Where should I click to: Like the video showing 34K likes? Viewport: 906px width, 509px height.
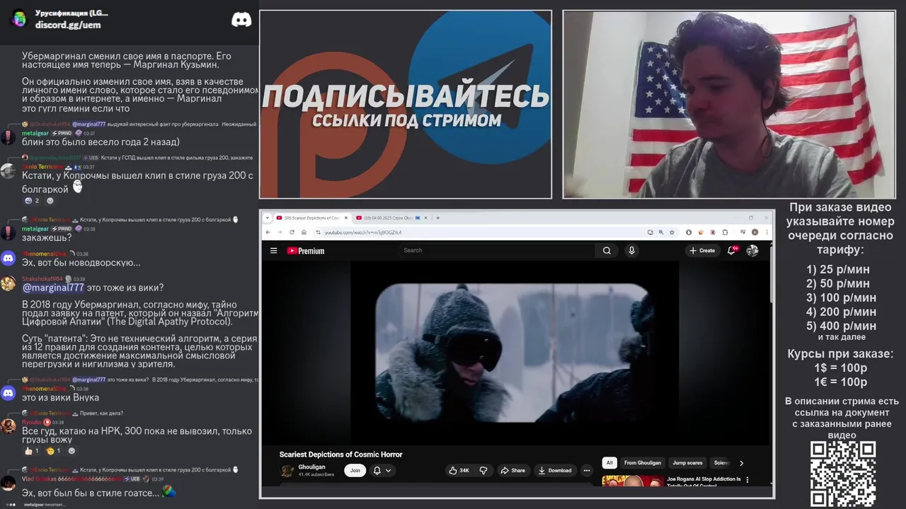point(459,470)
